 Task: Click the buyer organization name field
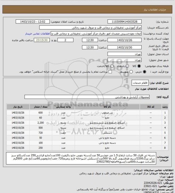click(x=90, y=27)
